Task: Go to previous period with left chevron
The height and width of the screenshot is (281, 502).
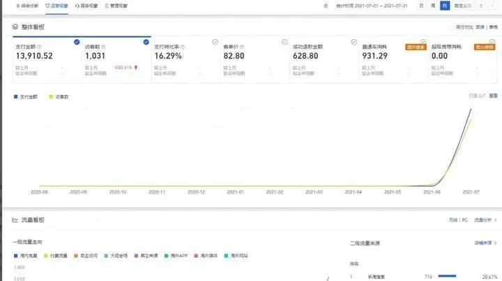Action: pyautogui.click(x=481, y=6)
